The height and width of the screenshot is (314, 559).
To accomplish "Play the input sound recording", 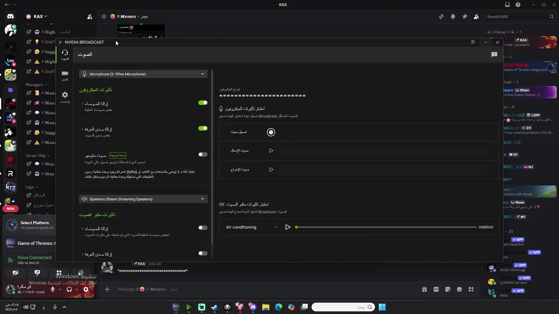I will click(x=271, y=151).
